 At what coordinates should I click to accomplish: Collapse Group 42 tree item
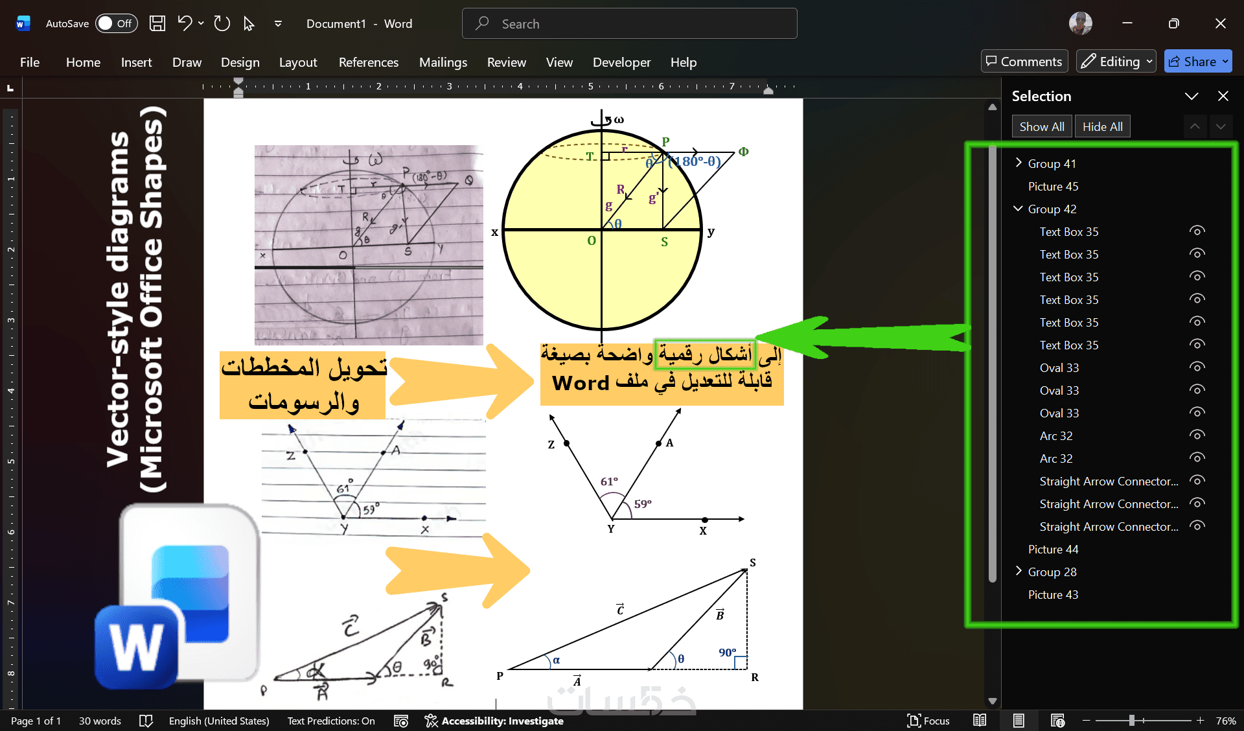pyautogui.click(x=1019, y=209)
